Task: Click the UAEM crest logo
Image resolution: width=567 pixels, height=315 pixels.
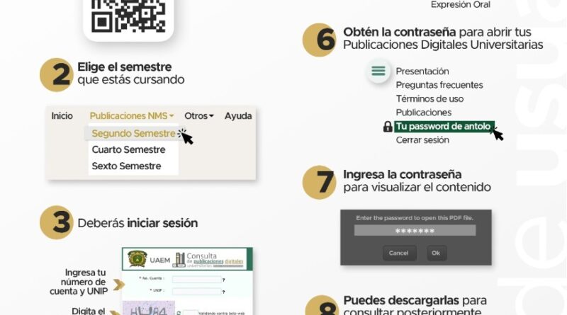Action: coord(137,260)
